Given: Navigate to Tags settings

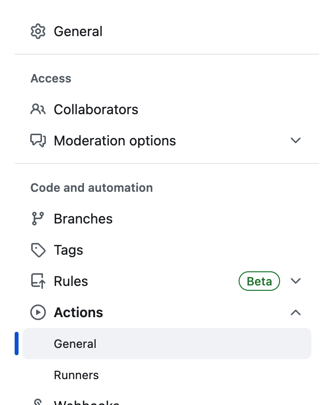Looking at the screenshot, I should click(68, 250).
